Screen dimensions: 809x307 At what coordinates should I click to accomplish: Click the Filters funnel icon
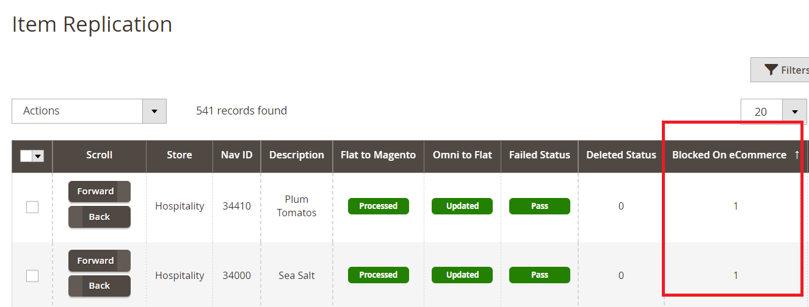(x=771, y=70)
